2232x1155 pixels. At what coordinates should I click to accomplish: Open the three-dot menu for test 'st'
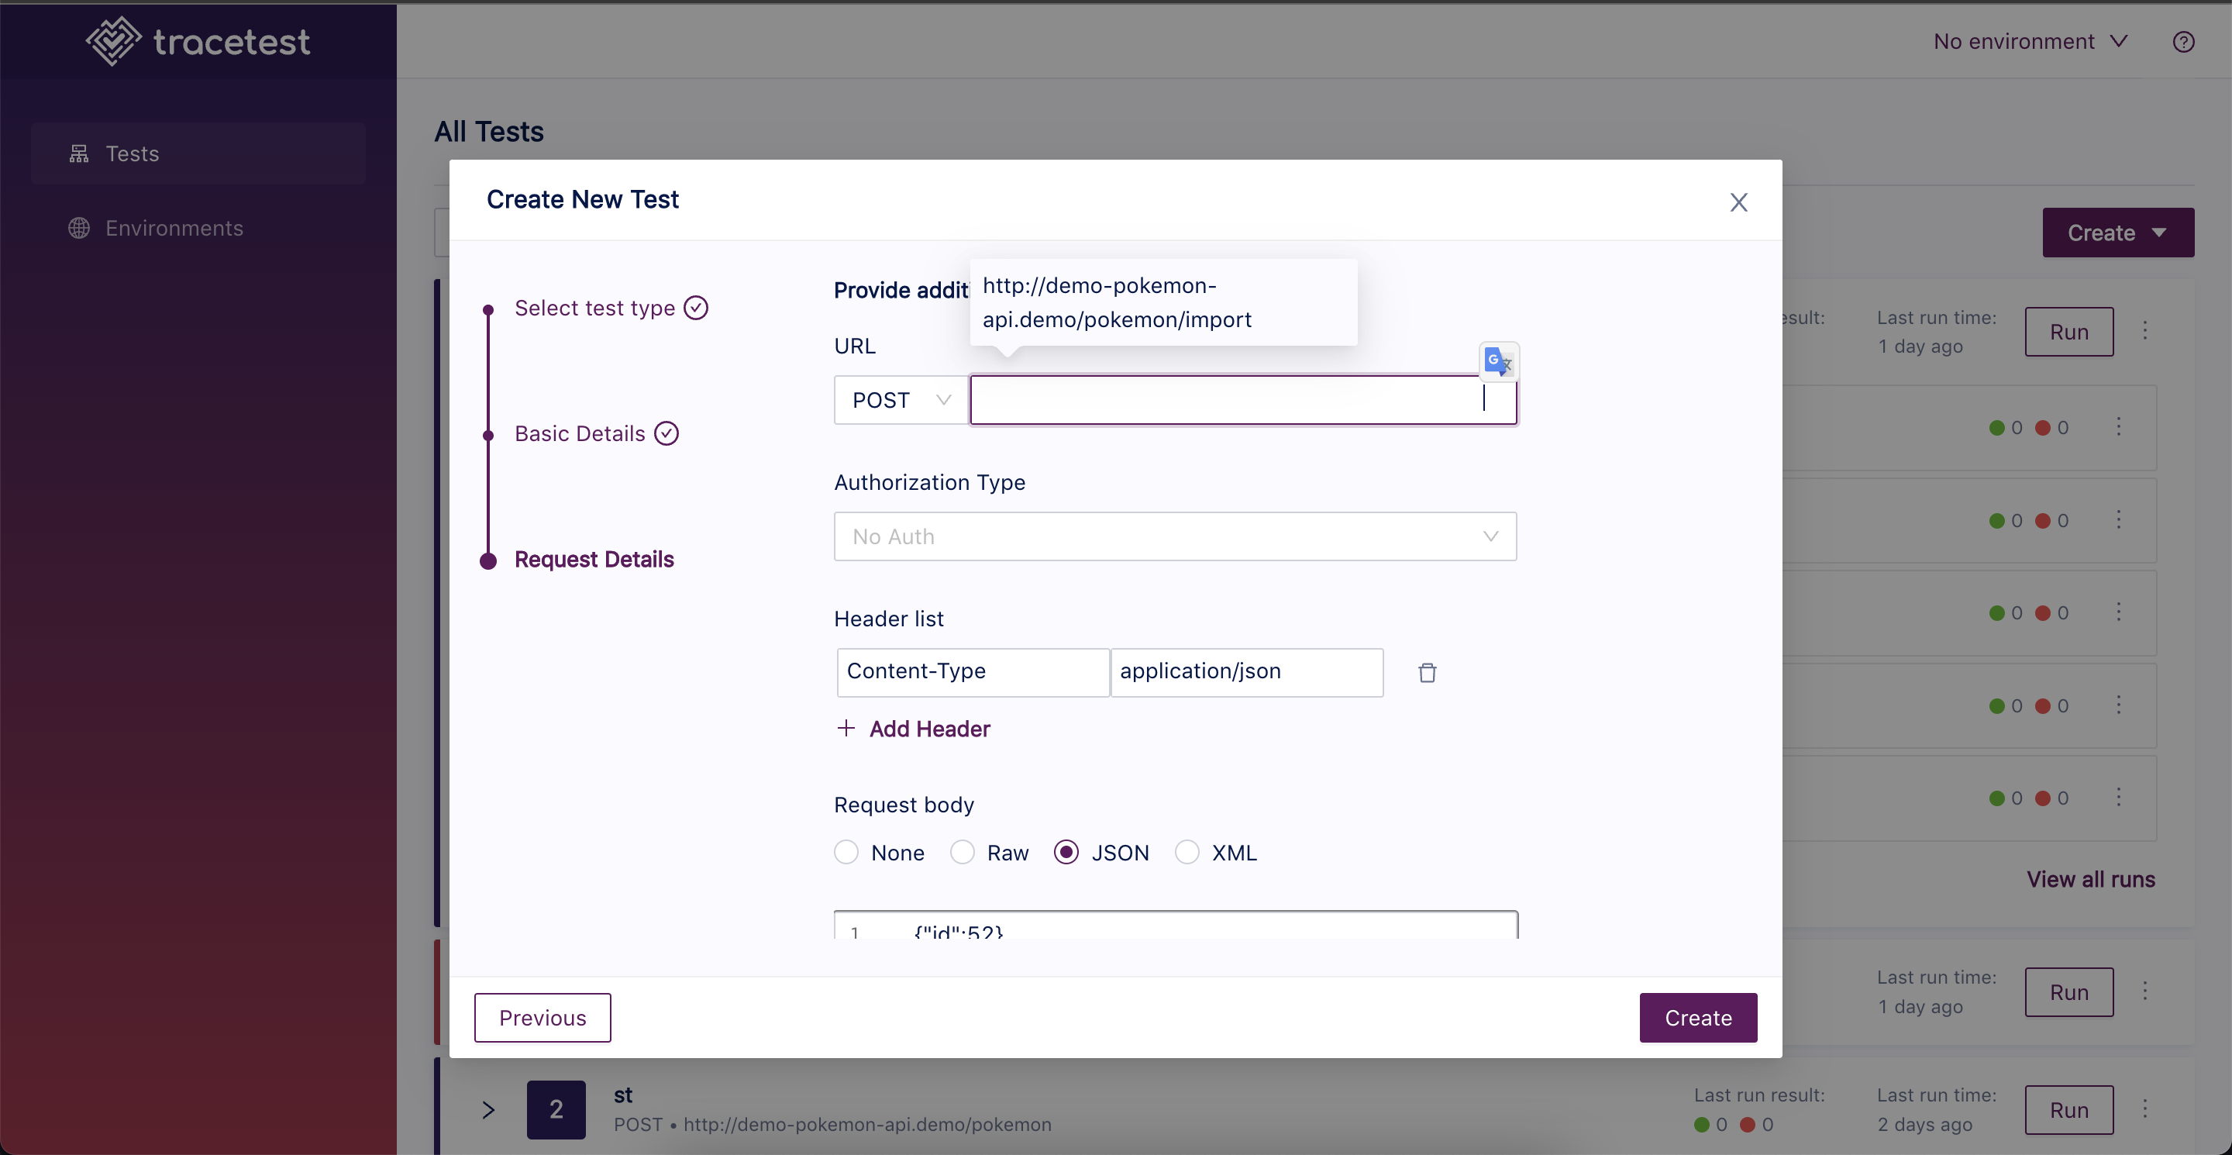(2145, 1108)
